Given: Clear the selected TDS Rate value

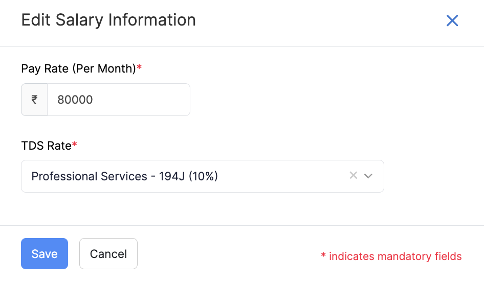Looking at the screenshot, I should (353, 176).
